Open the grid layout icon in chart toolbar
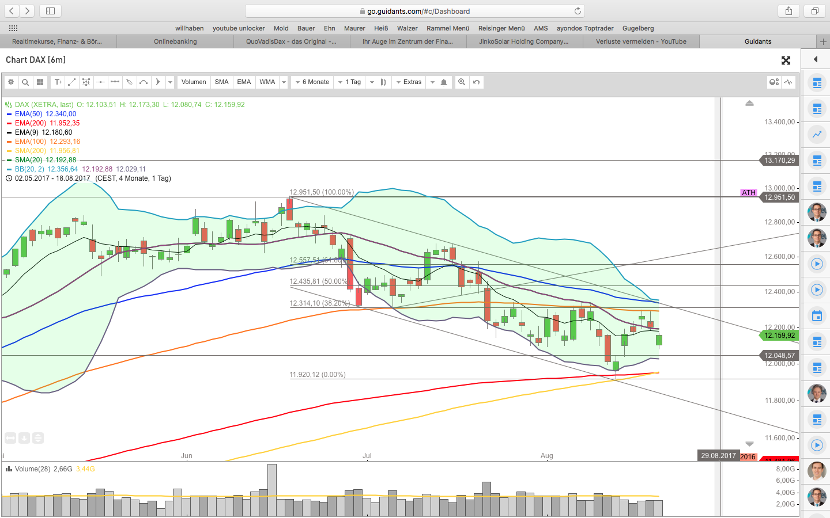Image resolution: width=830 pixels, height=518 pixels. (40, 82)
